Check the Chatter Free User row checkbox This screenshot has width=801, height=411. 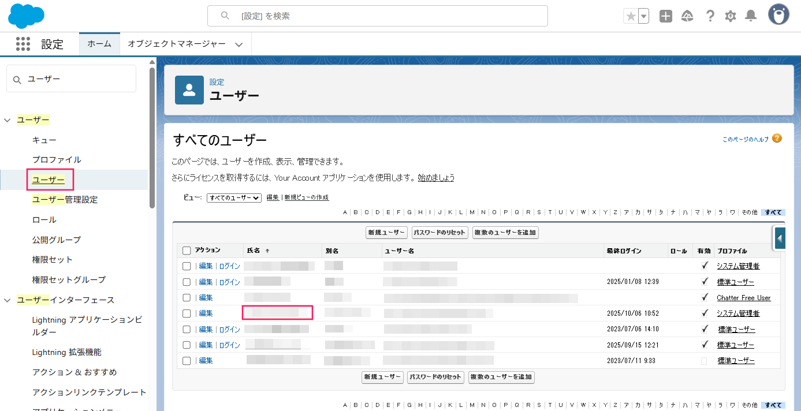[x=187, y=298]
